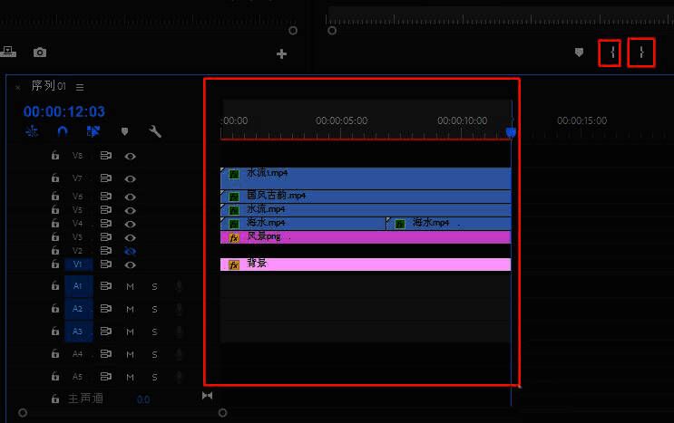Click the Mark Out bracket button

coord(641,53)
